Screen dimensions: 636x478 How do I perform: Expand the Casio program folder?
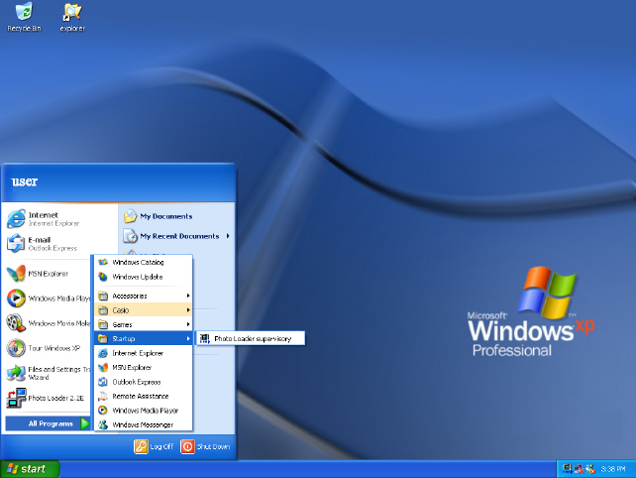click(143, 310)
